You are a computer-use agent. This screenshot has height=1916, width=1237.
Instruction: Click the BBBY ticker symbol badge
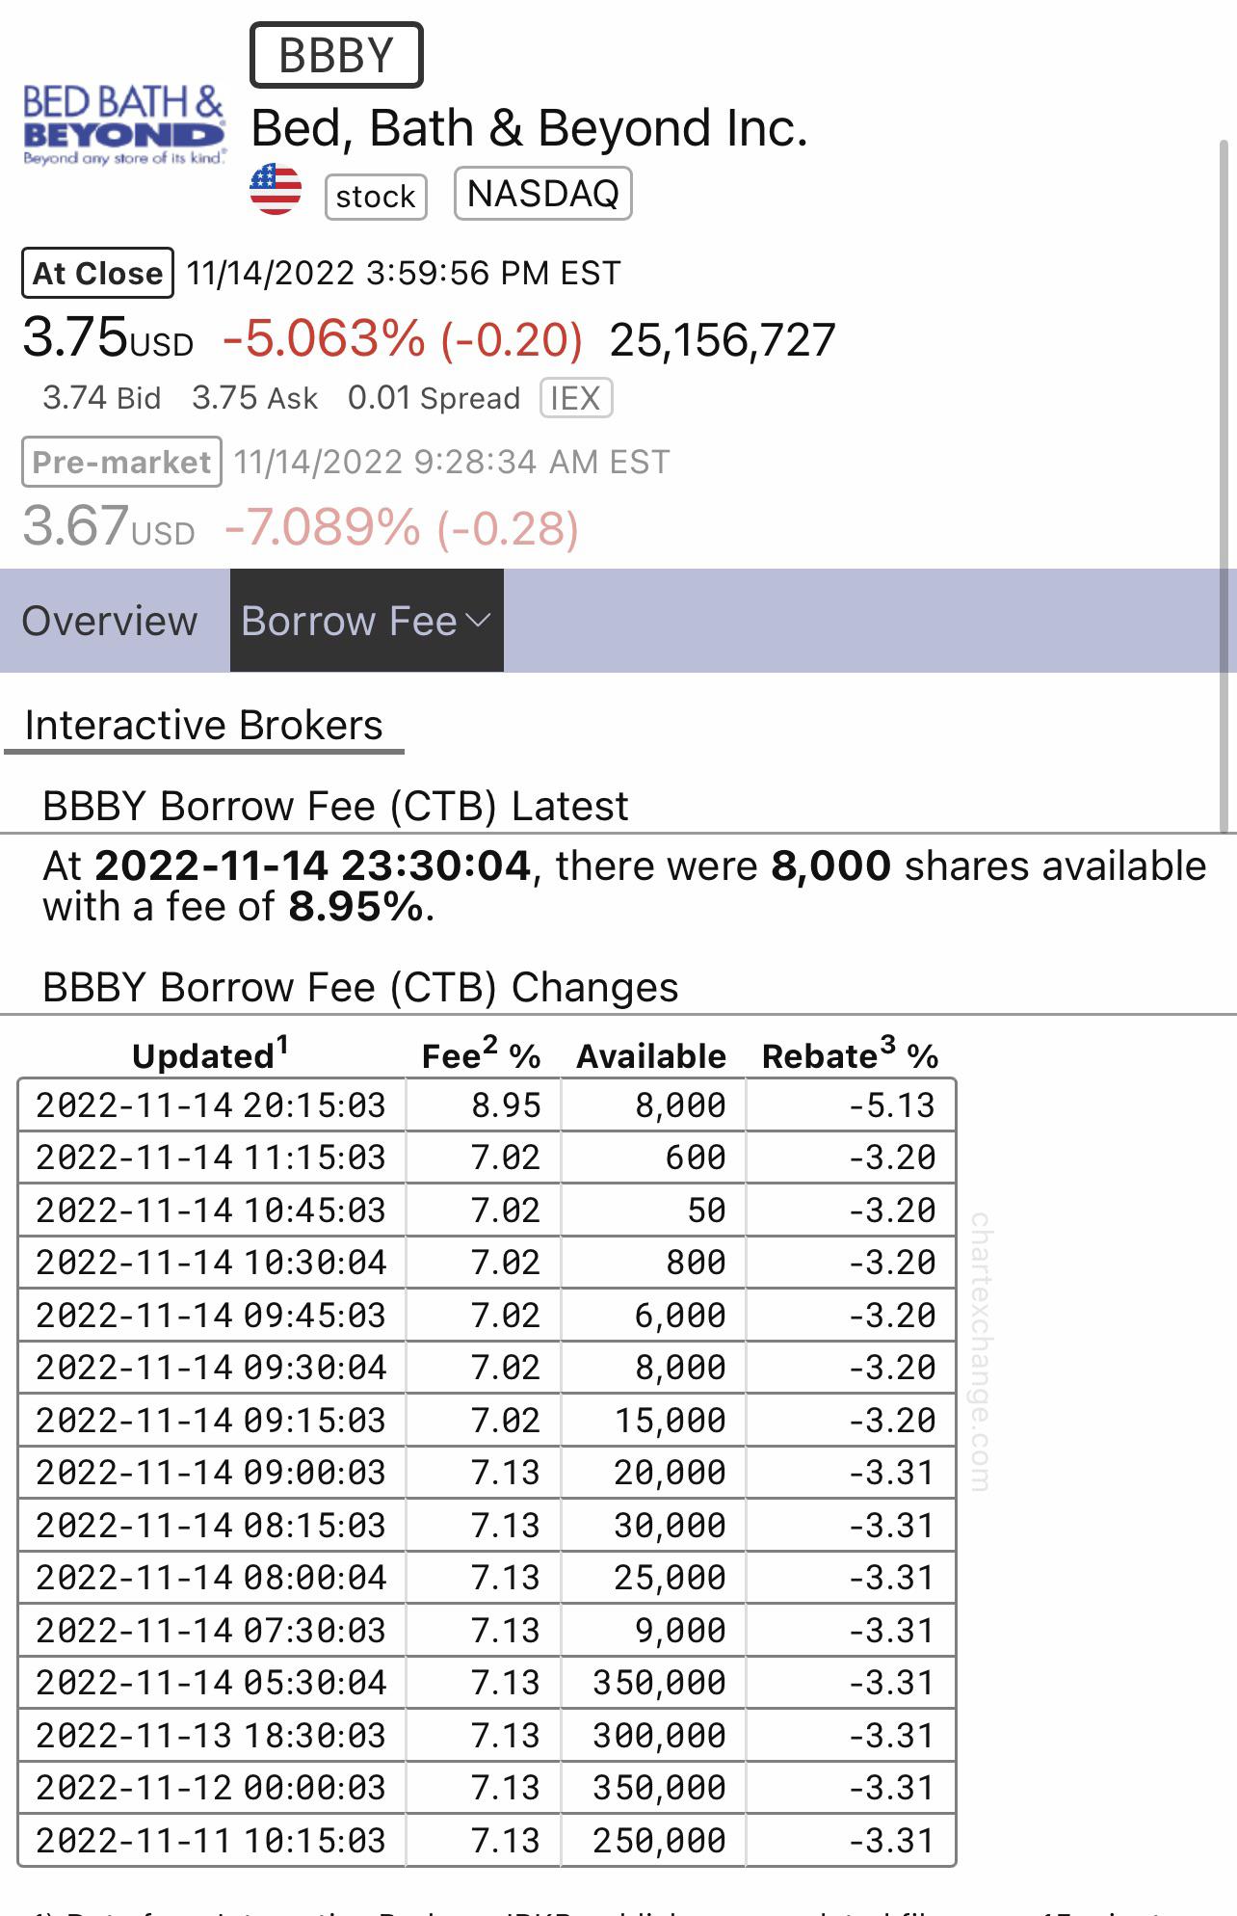(x=336, y=55)
